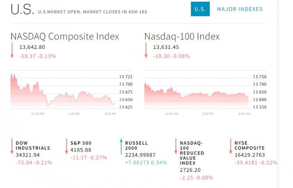Click the 13,642.80 NASDAQ Composite value

click(x=32, y=47)
